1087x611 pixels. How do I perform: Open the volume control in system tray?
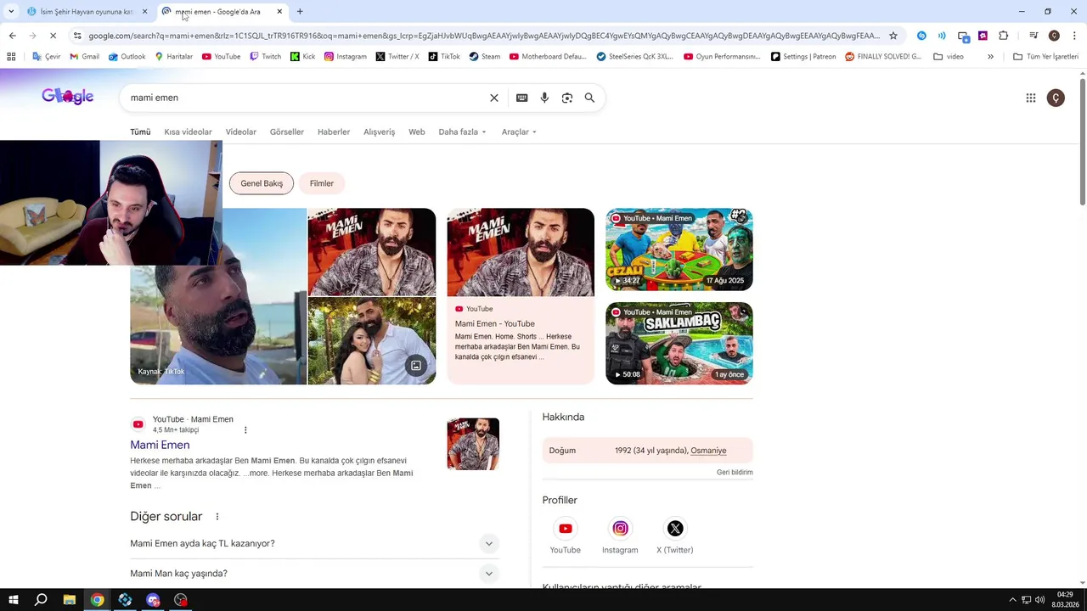[1039, 600]
